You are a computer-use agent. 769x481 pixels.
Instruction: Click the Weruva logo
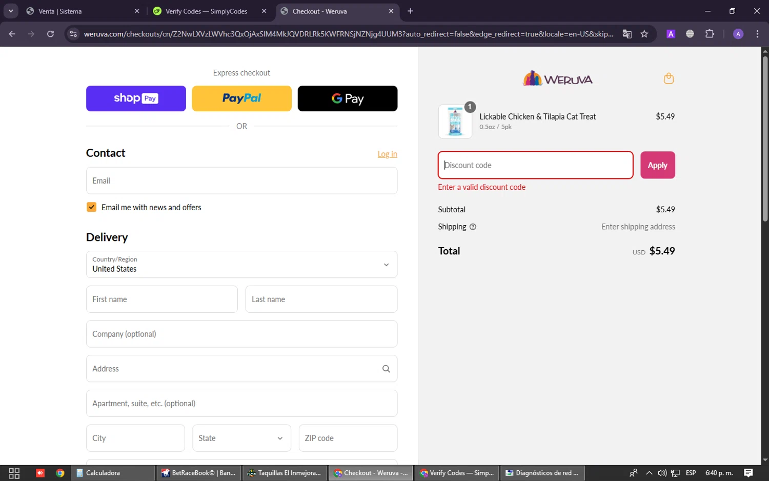557,78
